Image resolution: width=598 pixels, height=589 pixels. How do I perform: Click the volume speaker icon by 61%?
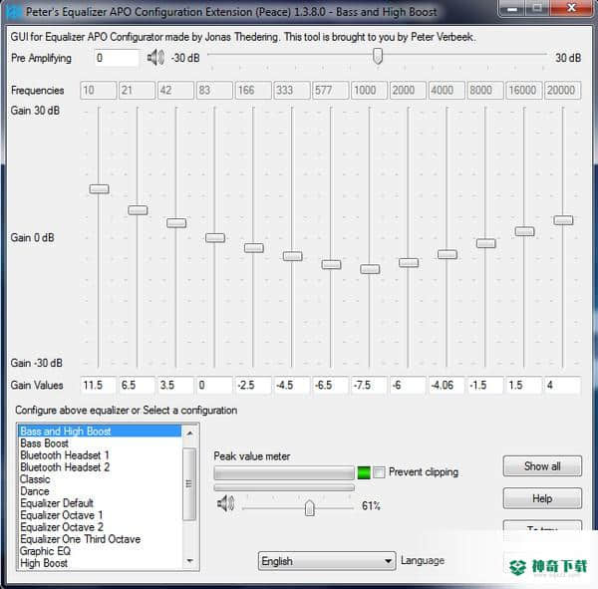pos(225,503)
